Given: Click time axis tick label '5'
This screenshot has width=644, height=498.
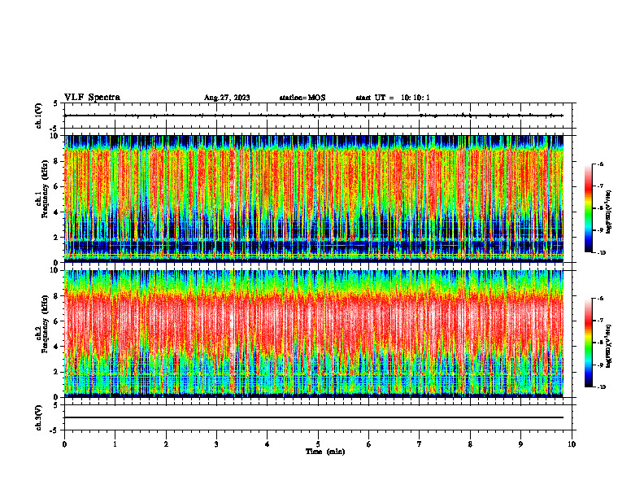Looking at the screenshot, I should click(318, 444).
